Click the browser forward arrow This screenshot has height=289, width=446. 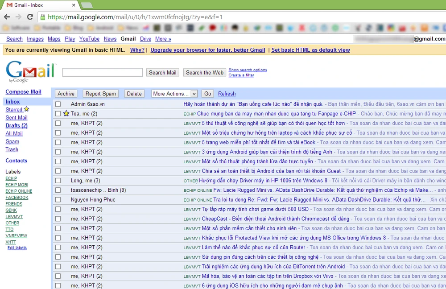[x=18, y=17]
